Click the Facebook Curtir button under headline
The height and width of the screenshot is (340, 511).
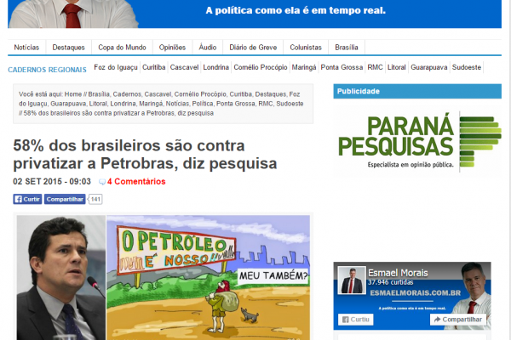[27, 199]
